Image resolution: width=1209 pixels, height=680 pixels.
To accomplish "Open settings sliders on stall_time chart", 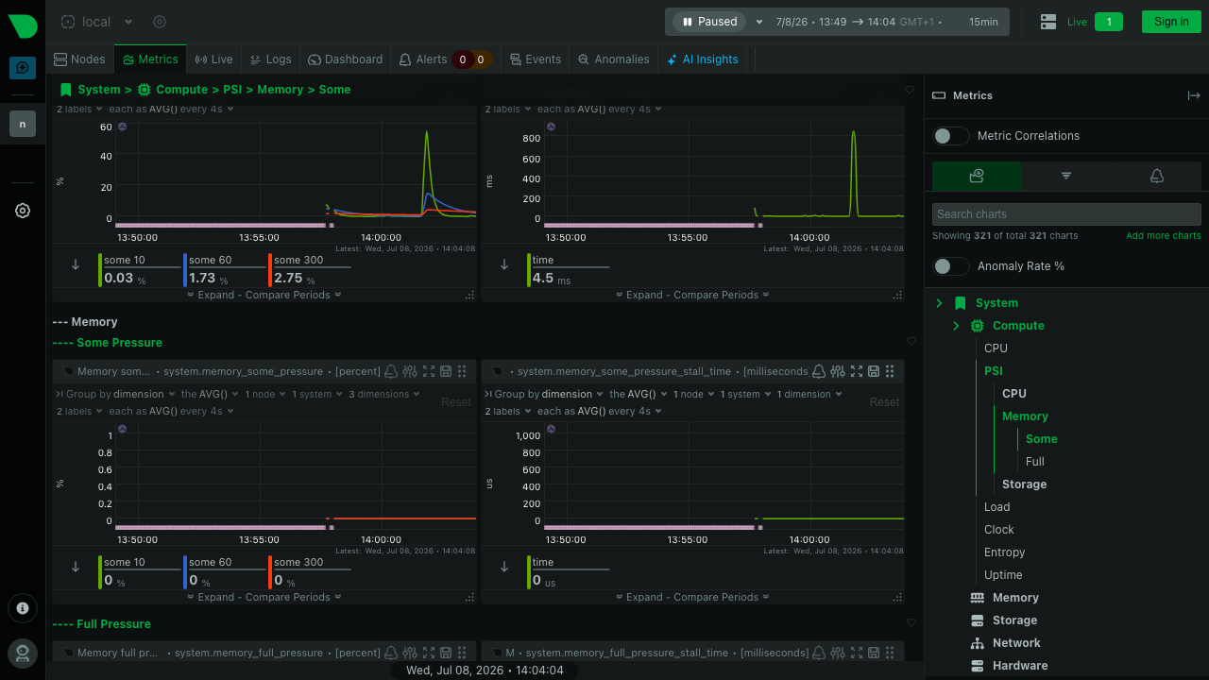I will (838, 371).
